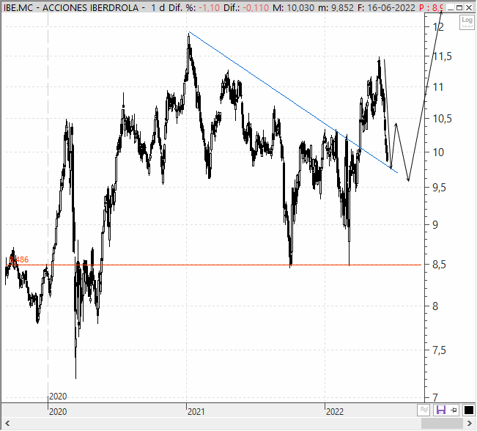Screen dimensions: 477x431
Task: Toggle the Log scale button
Action: click(x=467, y=22)
